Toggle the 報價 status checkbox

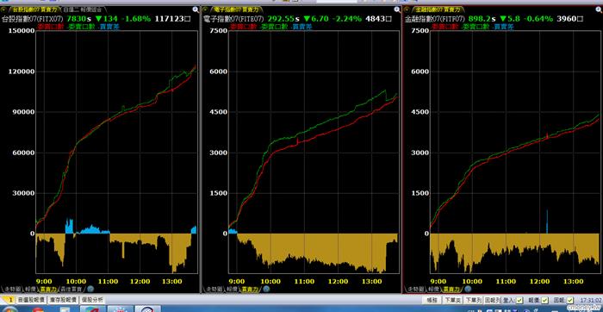[545, 300]
